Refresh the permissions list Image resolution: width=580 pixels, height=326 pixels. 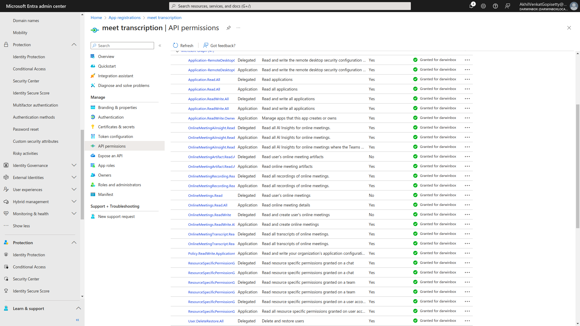tap(183, 46)
